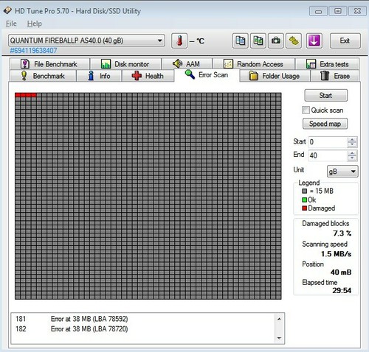This screenshot has height=352, width=369.
Task: Click the Elapsed time 29:54 value
Action: point(342,290)
